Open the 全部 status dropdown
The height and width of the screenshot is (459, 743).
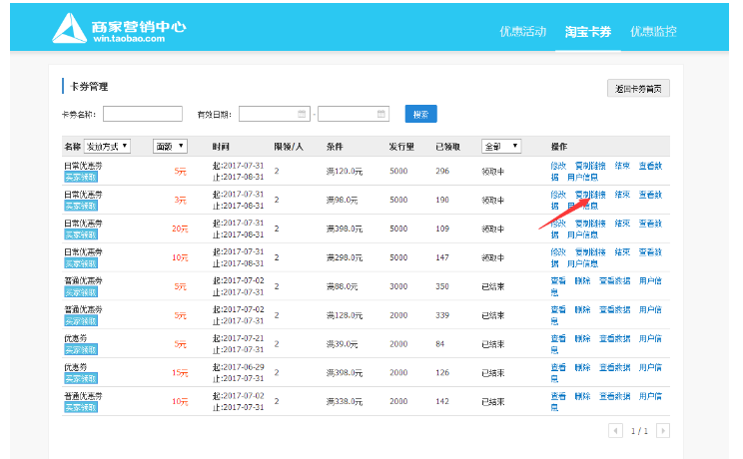pyautogui.click(x=501, y=147)
